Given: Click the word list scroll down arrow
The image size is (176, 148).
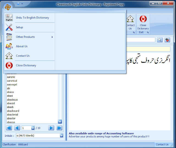Looking at the screenshot, I should [60, 121].
